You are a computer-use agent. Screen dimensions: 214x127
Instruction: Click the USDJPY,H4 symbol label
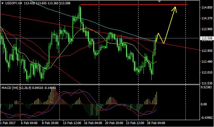[14, 3]
